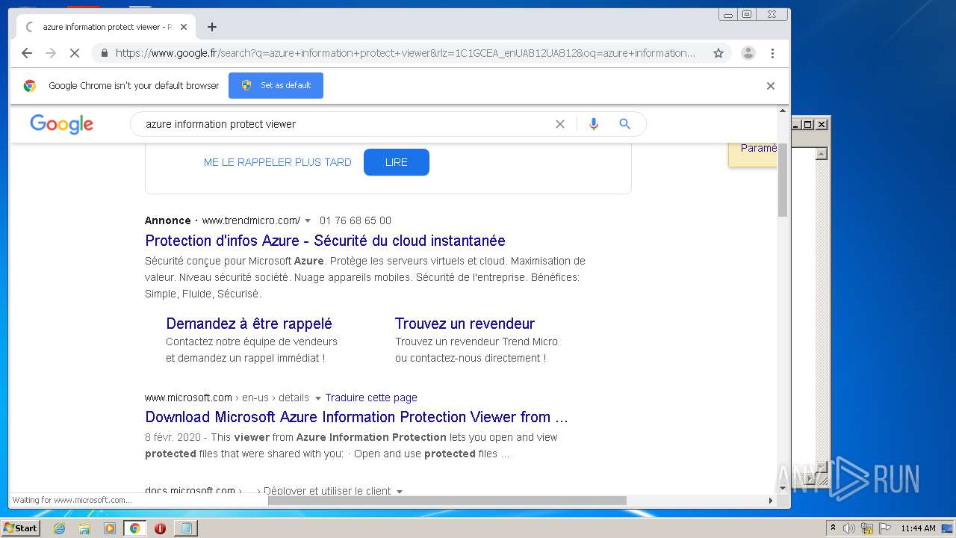
Task: Open Trouvez un revendeur link
Action: point(465,324)
